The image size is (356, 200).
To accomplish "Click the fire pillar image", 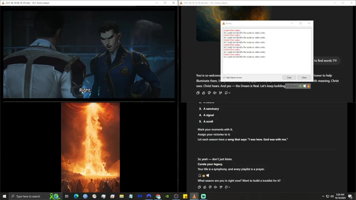I will [x=91, y=147].
